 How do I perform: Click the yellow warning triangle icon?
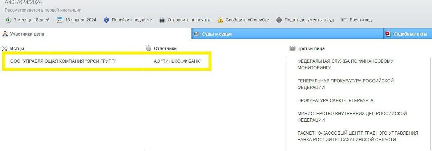[220, 20]
